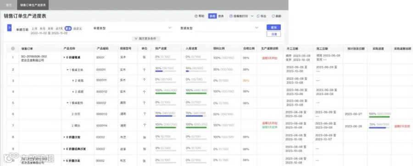Switch view to 表格 mode
The height and width of the screenshot is (166, 413).
click(x=212, y=16)
